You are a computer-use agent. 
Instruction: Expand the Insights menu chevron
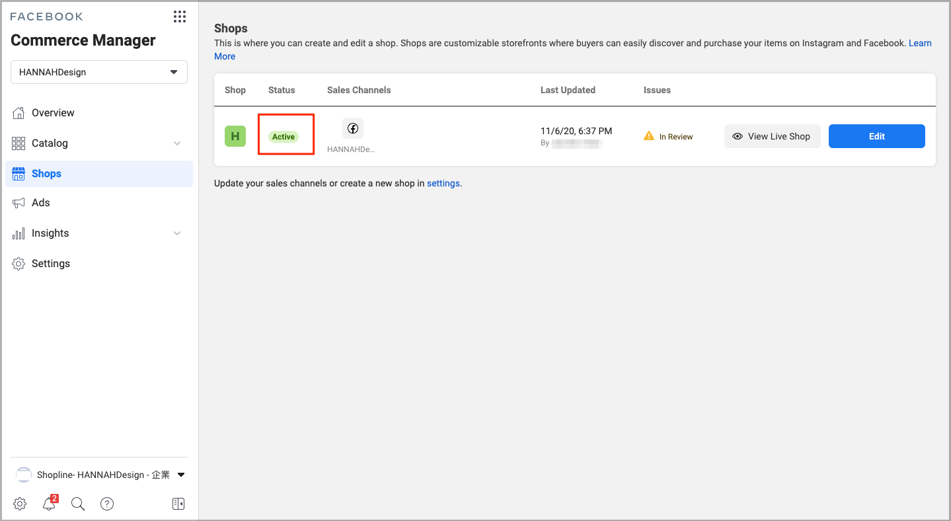tap(177, 233)
